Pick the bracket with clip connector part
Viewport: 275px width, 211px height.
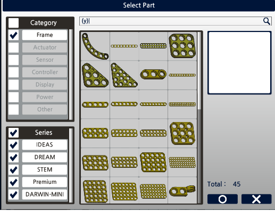coord(182,191)
